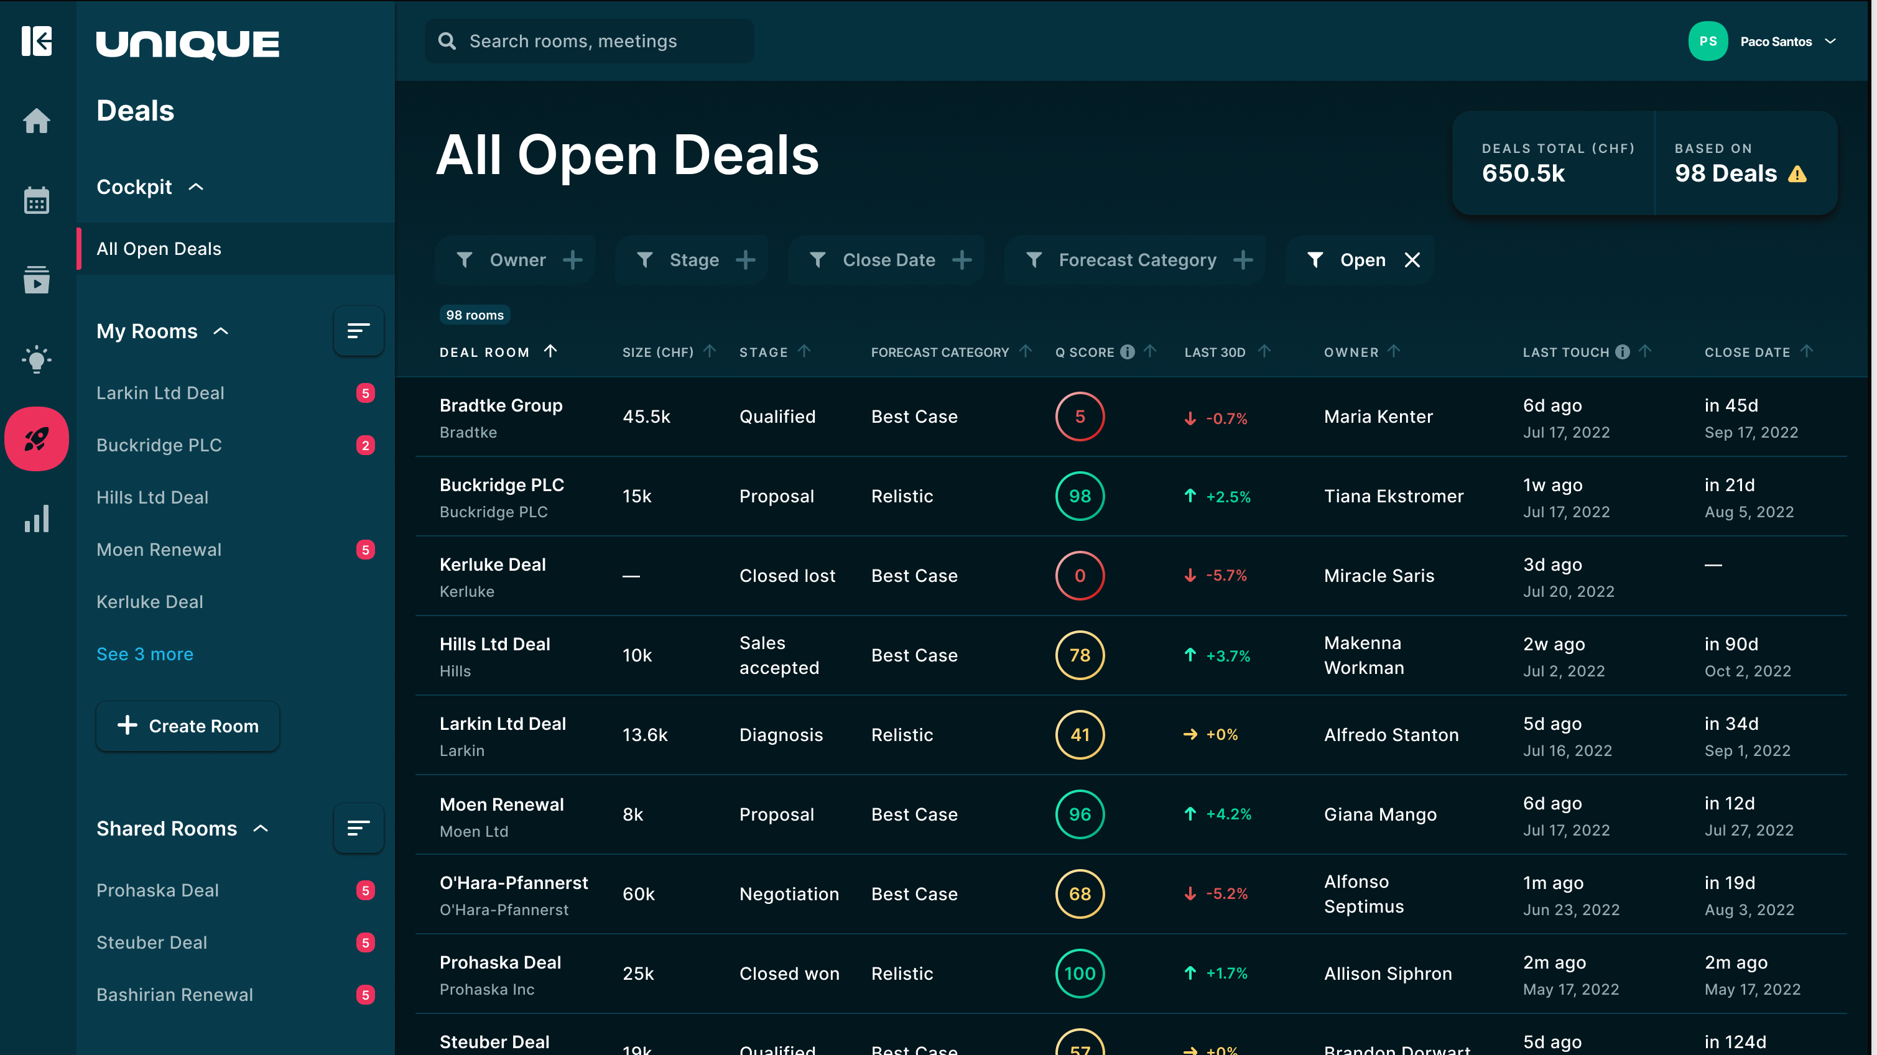Click the video recordings sidebar icon
Screen dimensions: 1877x1055
37,280
